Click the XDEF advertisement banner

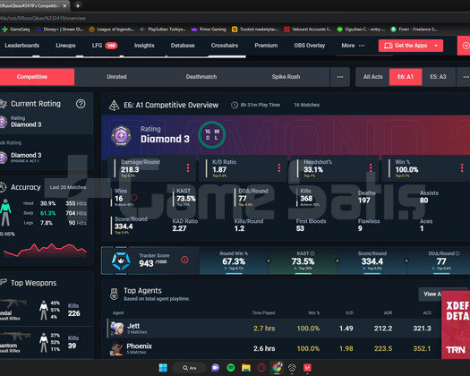pos(456,325)
